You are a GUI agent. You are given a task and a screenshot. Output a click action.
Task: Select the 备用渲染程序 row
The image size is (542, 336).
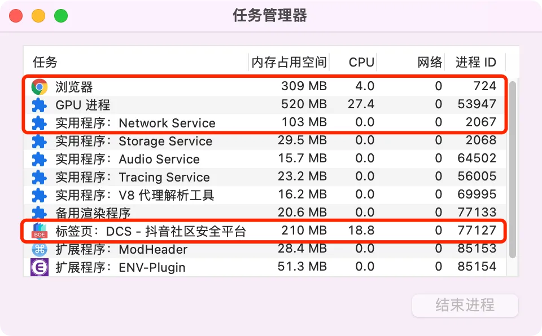(x=265, y=213)
